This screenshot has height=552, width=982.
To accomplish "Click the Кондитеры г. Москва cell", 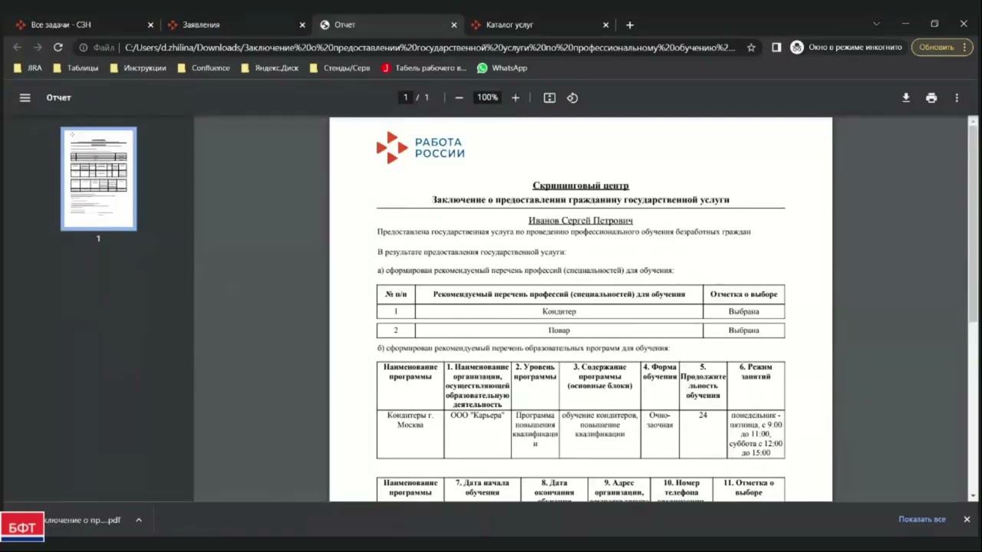I will (410, 434).
